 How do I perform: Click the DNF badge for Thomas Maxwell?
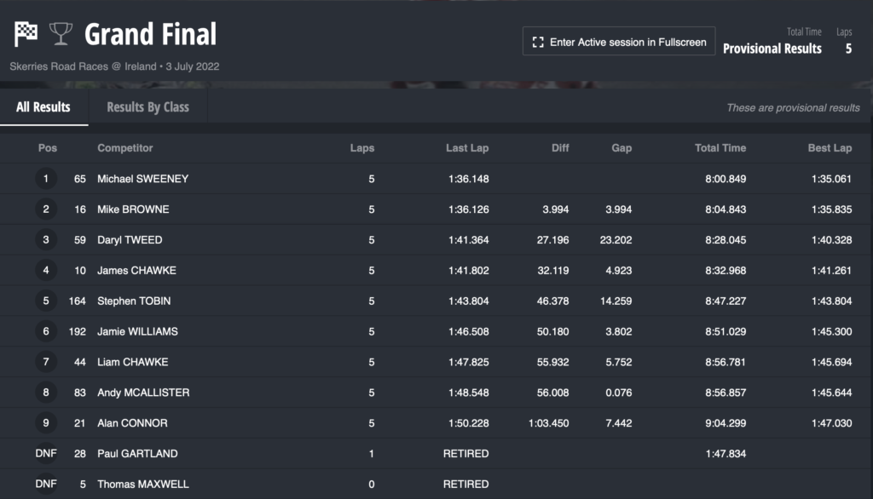46,484
